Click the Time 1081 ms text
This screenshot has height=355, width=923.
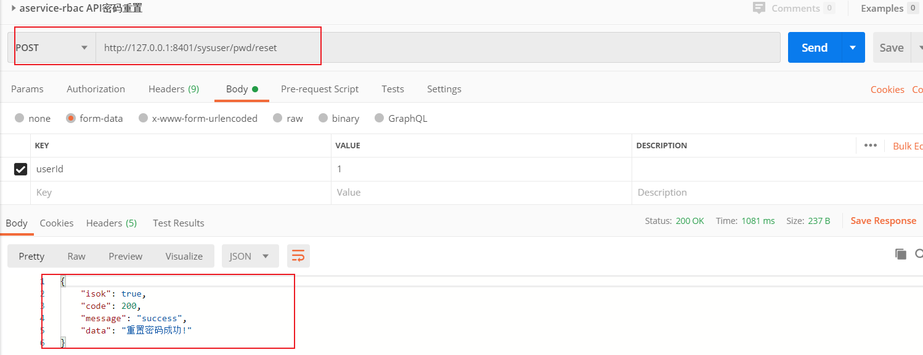[x=745, y=221]
